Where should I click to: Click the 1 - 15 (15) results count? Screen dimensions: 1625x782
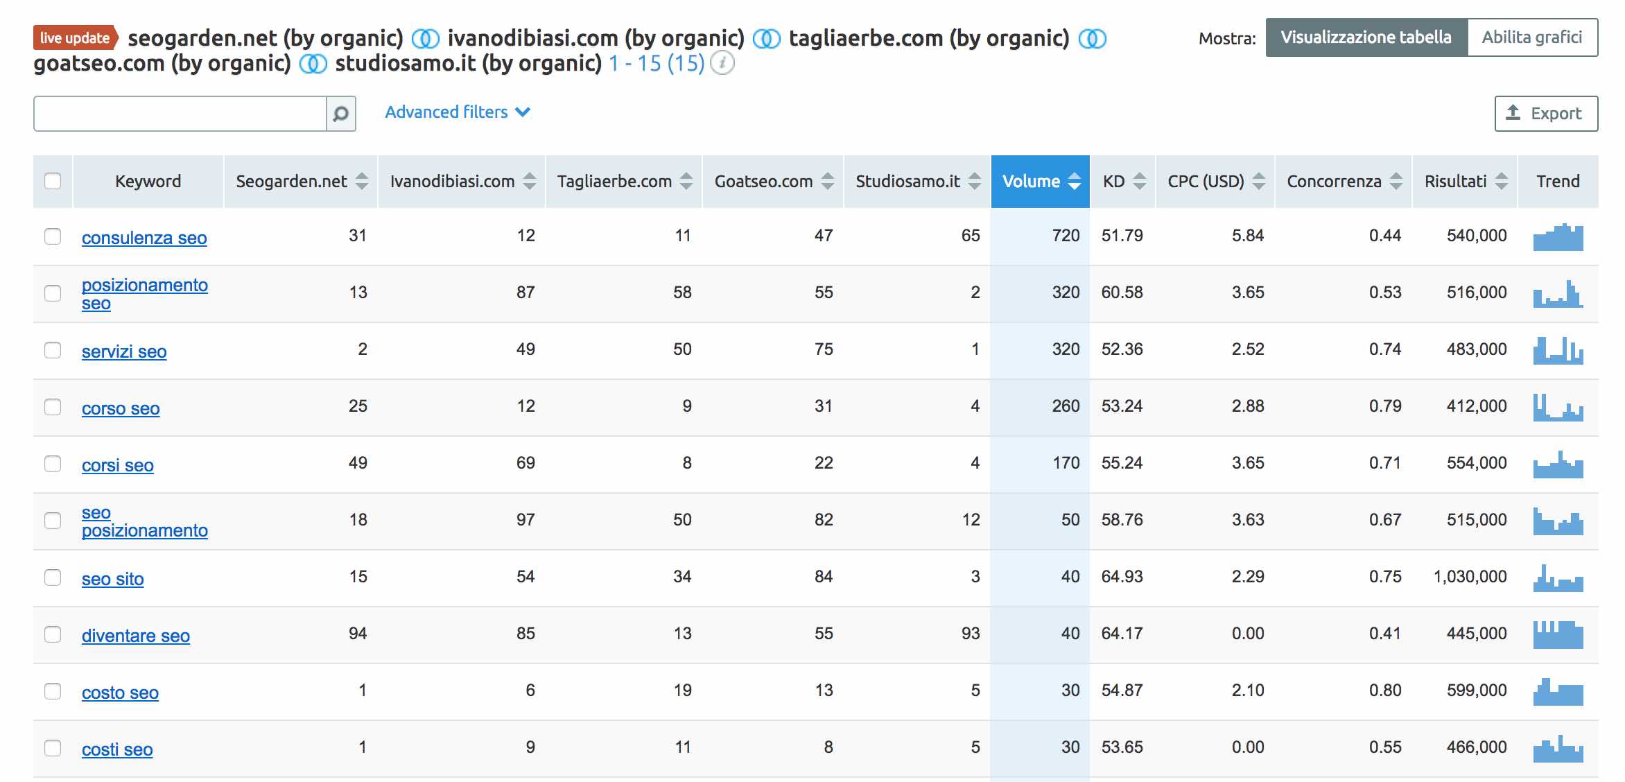point(657,64)
